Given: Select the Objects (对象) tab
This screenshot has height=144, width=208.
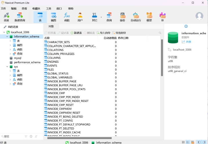Looking at the screenshot, I should [x=51, y=26].
